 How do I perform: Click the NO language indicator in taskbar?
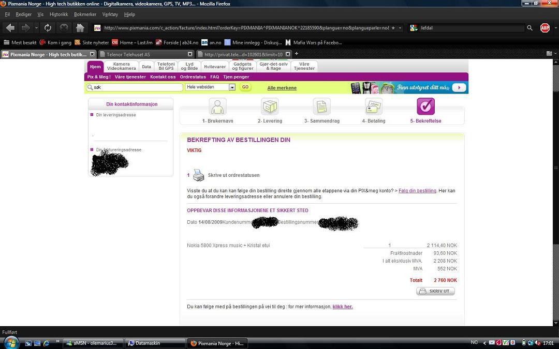pyautogui.click(x=474, y=342)
